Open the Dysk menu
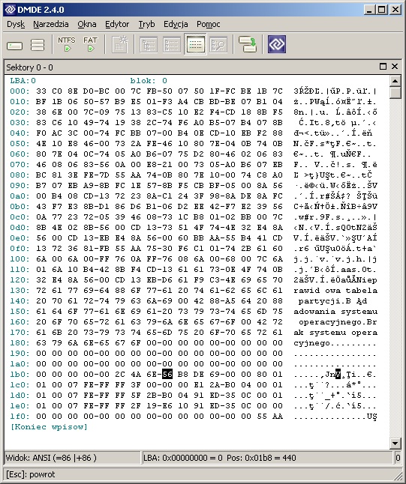406x484 pixels. tap(16, 24)
